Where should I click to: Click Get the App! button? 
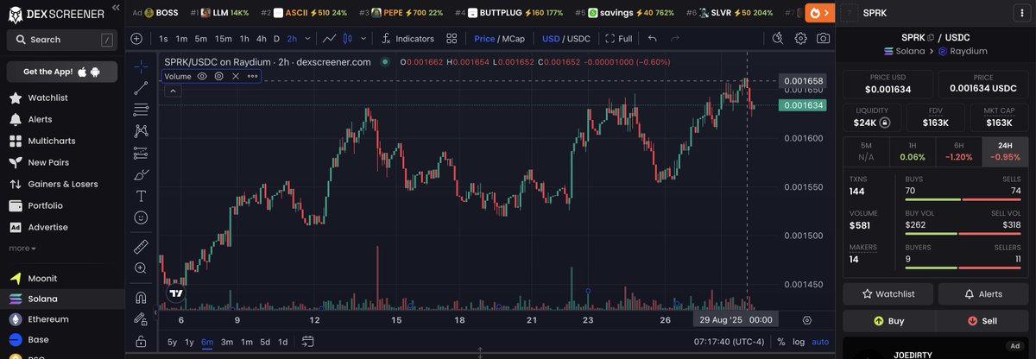pyautogui.click(x=61, y=72)
